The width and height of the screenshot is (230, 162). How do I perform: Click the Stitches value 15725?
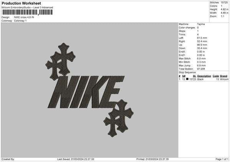[x=224, y=3]
